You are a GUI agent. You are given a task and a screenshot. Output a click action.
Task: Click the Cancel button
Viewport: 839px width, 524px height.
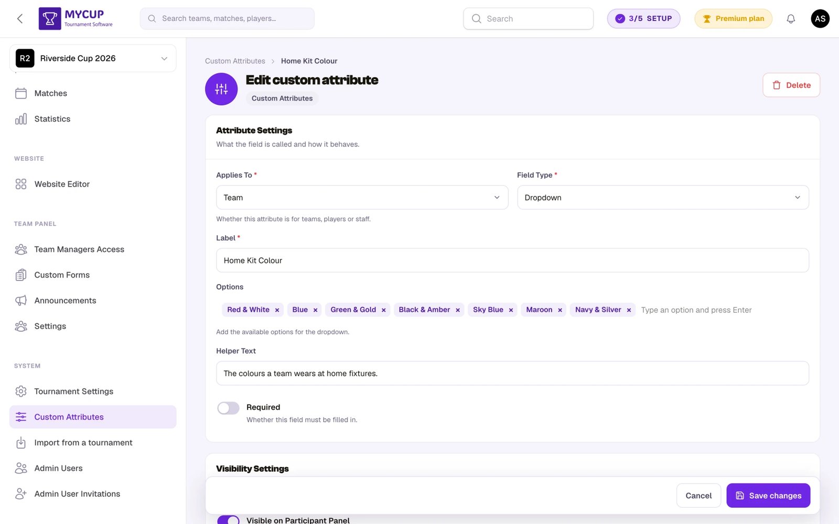click(x=698, y=496)
